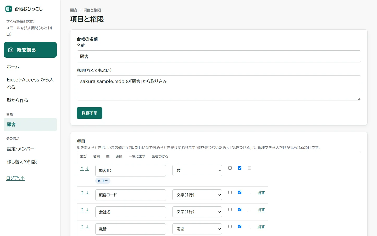Move 会社名 row up with arrow

point(82,210)
